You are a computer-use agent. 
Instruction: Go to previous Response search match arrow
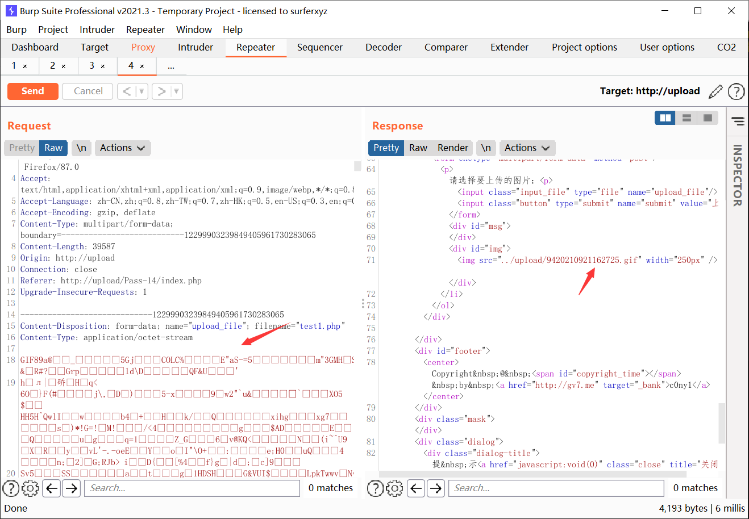coord(417,488)
